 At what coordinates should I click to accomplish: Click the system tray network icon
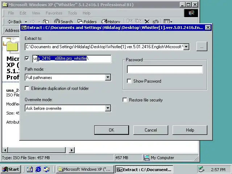(x=202, y=169)
